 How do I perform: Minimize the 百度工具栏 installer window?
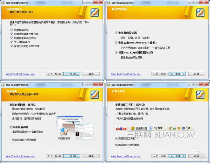(191, 84)
